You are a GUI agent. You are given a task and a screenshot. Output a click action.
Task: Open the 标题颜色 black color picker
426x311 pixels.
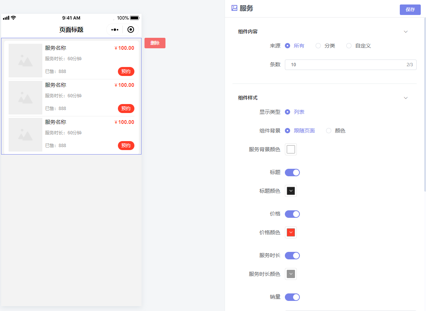291,191
